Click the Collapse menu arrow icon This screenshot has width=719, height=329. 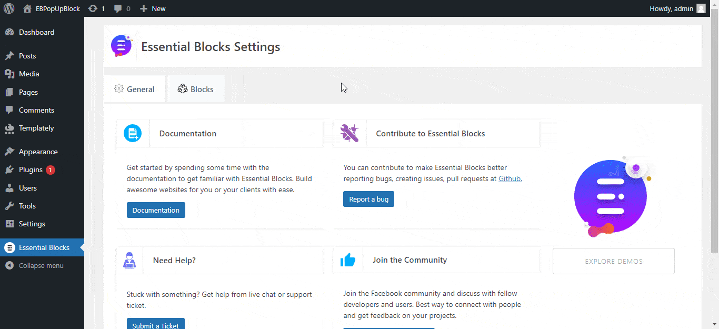pos(9,265)
